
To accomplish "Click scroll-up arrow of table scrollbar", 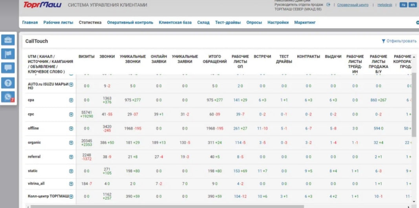I will 414,57.
